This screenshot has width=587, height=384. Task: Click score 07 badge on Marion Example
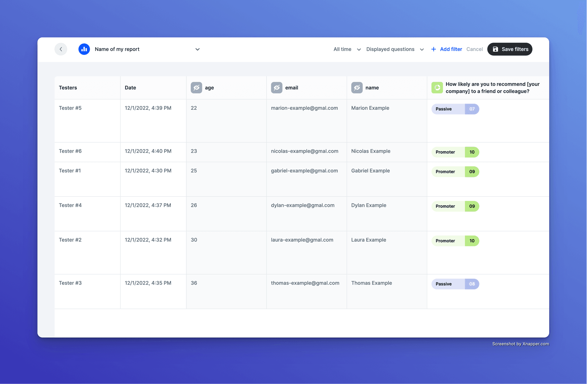click(471, 109)
